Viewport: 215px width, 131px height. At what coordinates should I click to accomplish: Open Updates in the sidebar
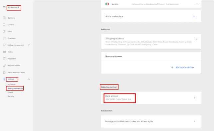pyautogui.click(x=11, y=25)
